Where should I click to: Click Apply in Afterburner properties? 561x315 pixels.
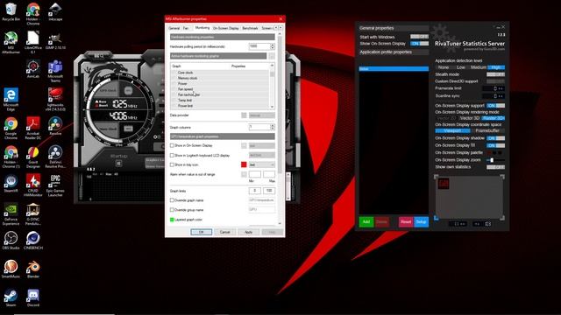[248, 232]
